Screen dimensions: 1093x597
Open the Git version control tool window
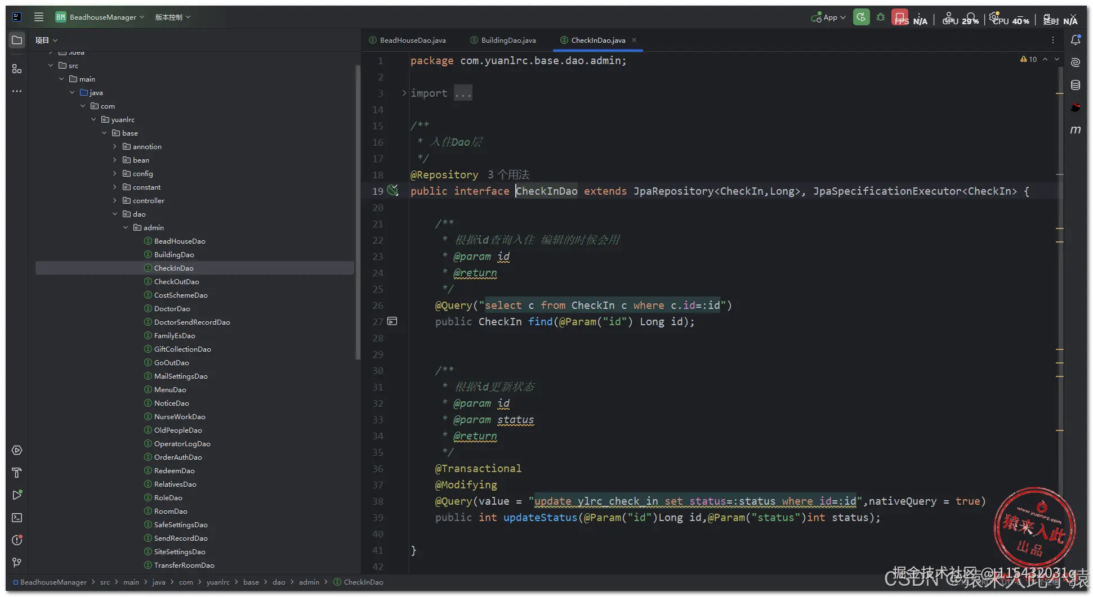pyautogui.click(x=17, y=563)
